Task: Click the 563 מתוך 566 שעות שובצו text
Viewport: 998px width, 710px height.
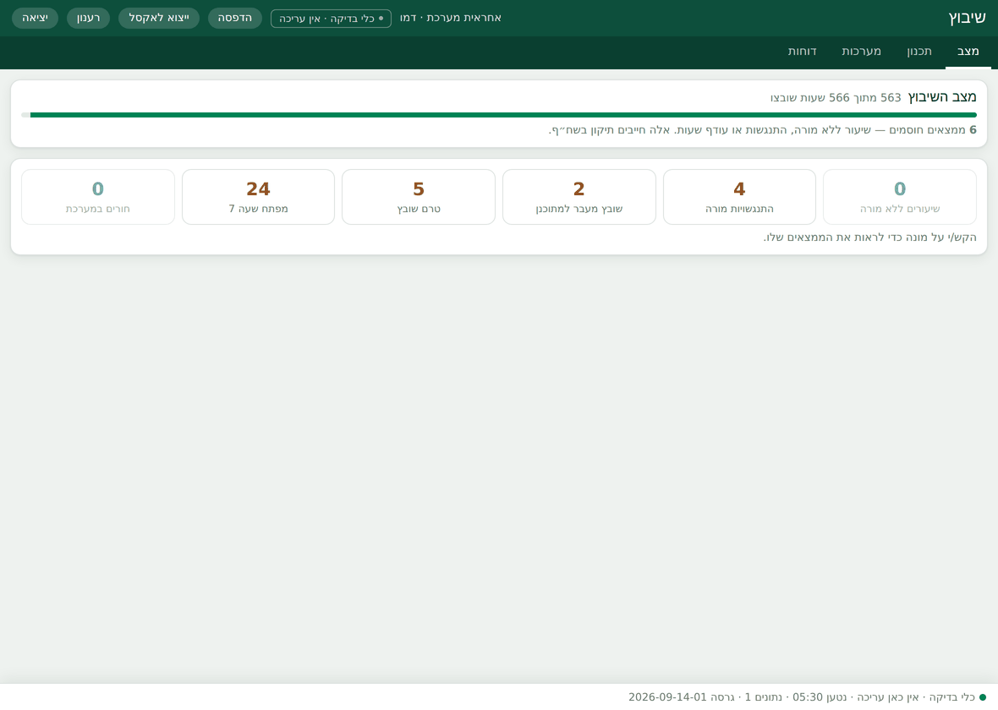Action: click(836, 98)
